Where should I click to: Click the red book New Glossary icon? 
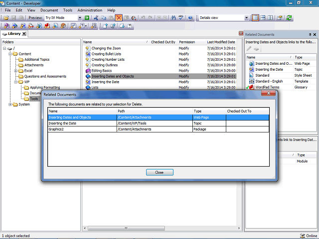(47, 26)
